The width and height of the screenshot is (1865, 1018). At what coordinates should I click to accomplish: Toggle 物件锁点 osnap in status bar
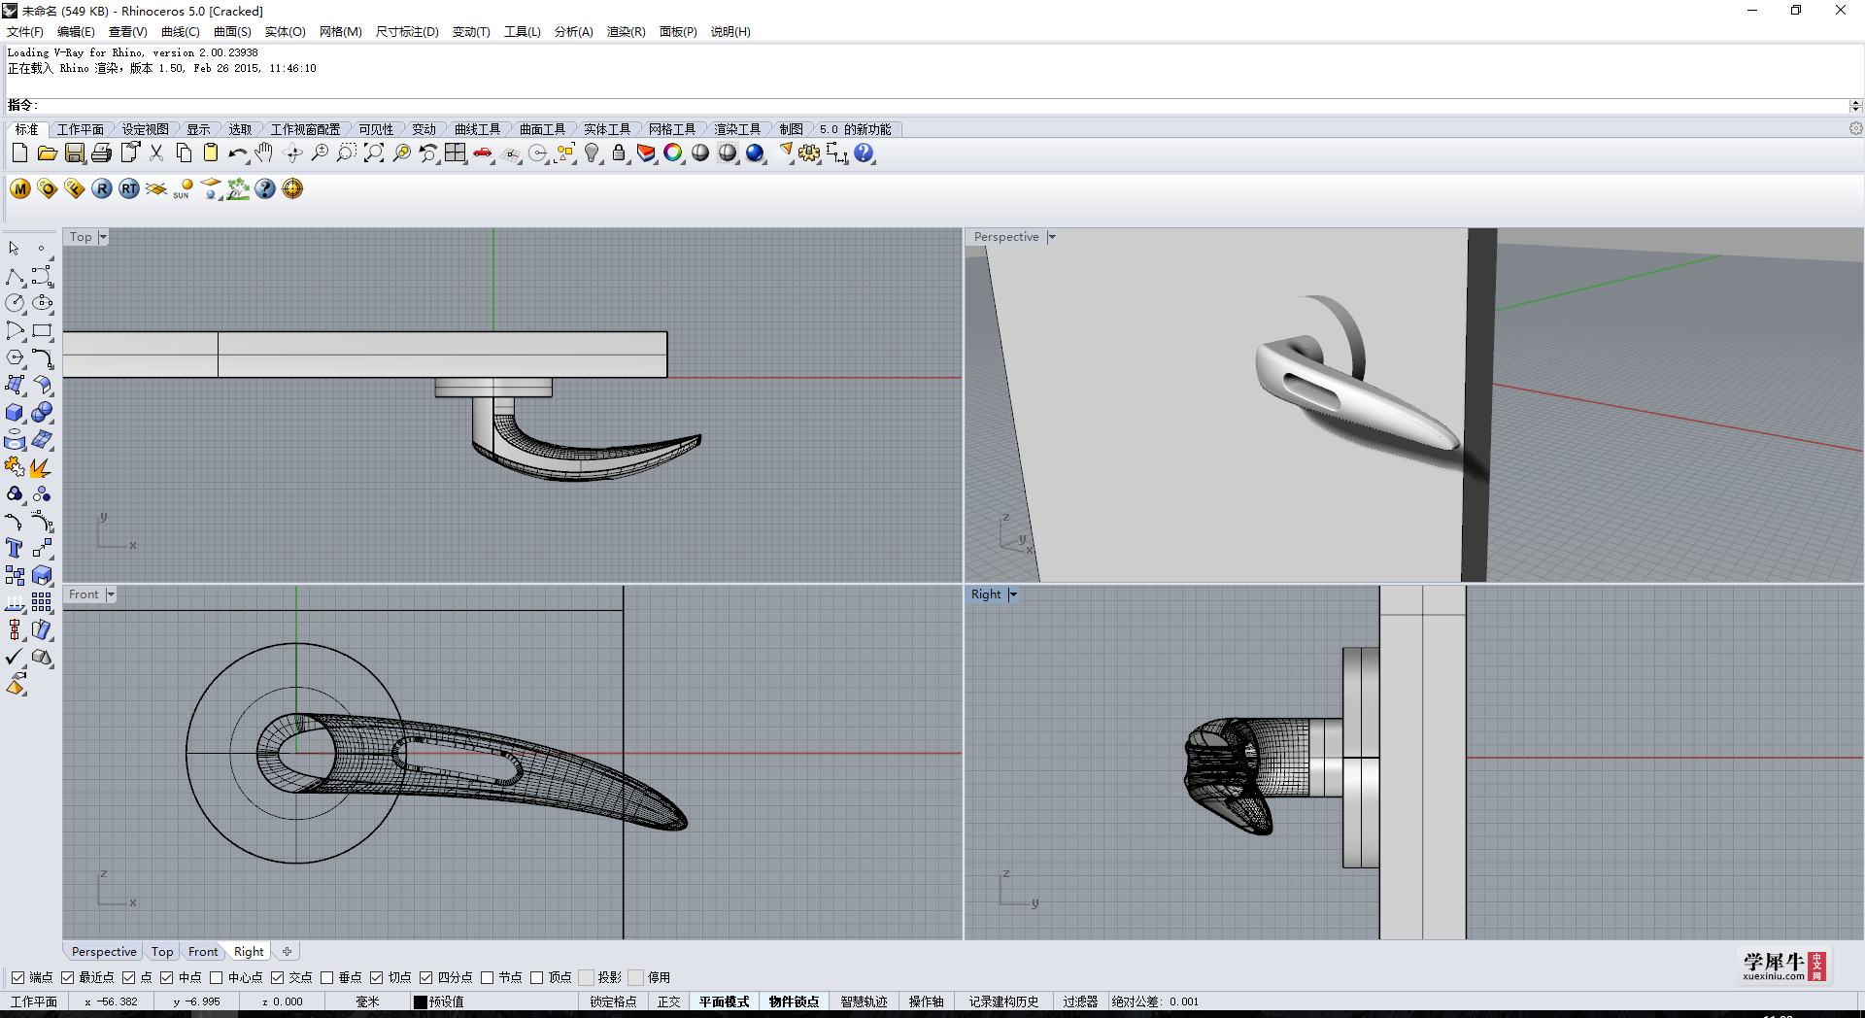pos(794,1001)
